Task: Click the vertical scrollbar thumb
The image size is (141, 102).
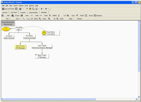Action: click(x=139, y=47)
